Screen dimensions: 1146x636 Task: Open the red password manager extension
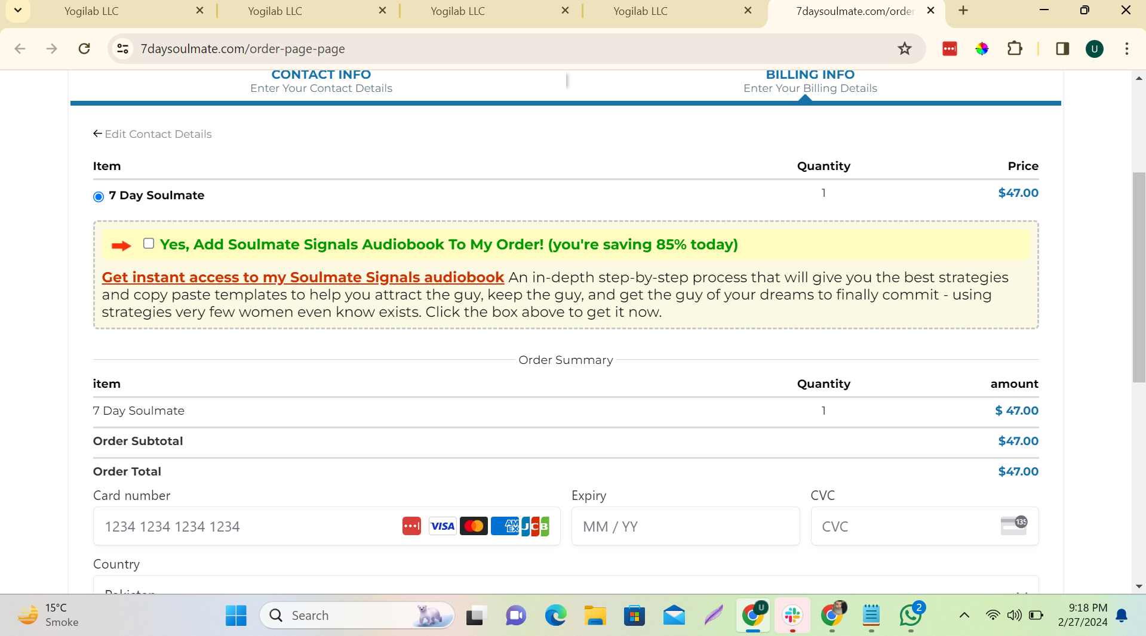950,49
